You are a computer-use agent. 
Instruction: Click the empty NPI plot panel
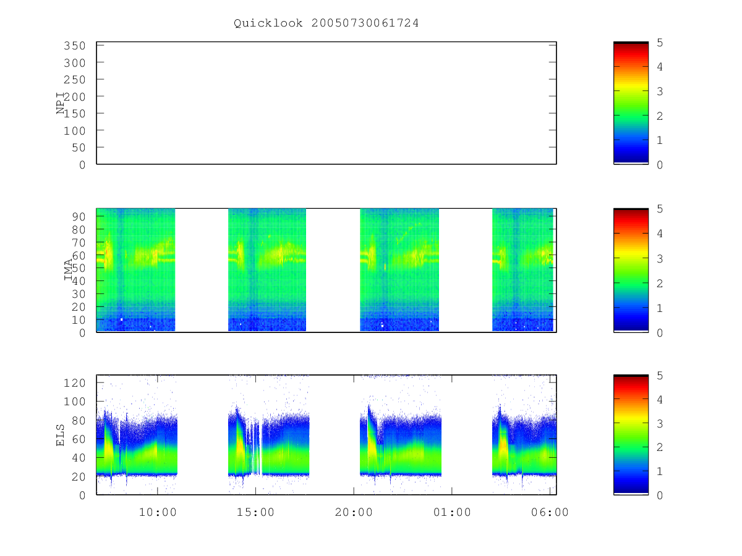coord(326,103)
